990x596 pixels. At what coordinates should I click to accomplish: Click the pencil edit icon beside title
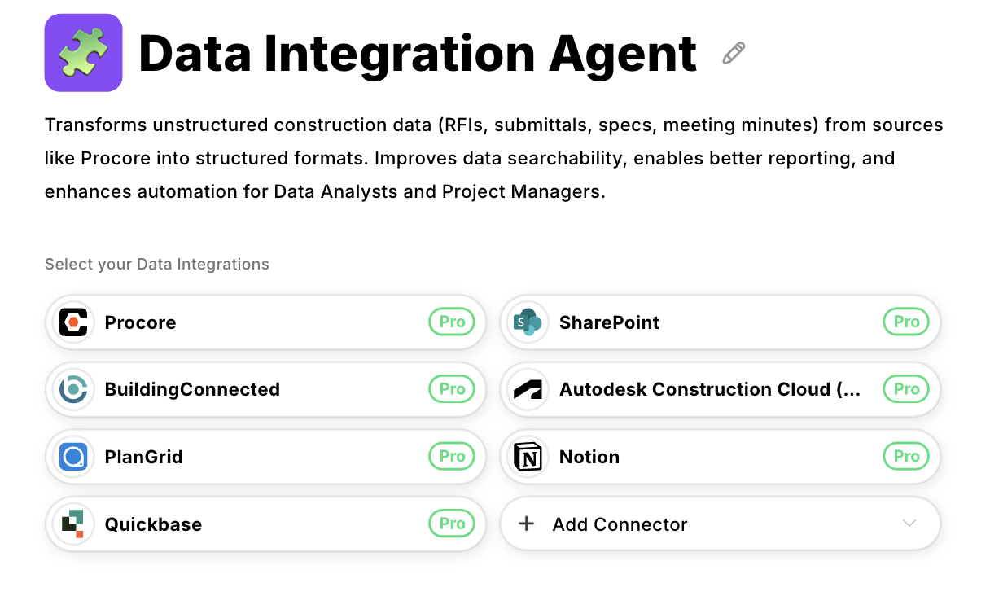tap(734, 54)
